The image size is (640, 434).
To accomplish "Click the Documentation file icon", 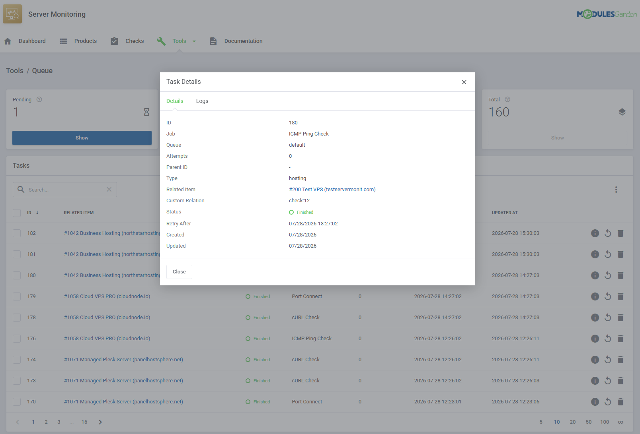I will tap(213, 41).
